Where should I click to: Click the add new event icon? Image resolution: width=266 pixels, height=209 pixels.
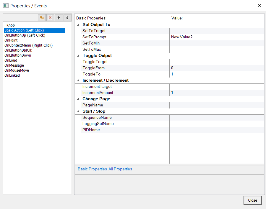coord(42,18)
